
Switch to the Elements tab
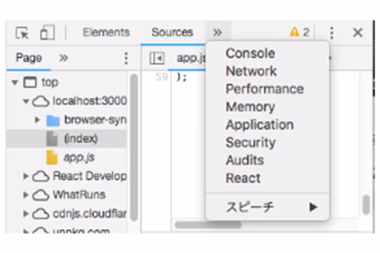(x=106, y=33)
